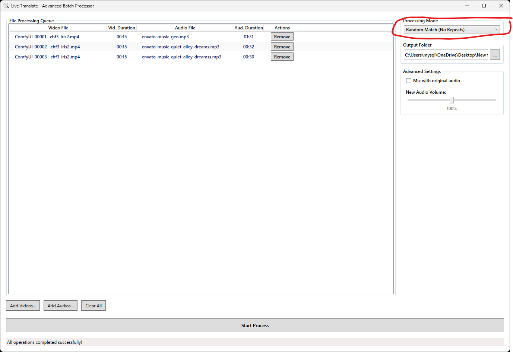Viewport: 513px width, 352px height.
Task: Start Process for the batch queue
Action: click(255, 326)
